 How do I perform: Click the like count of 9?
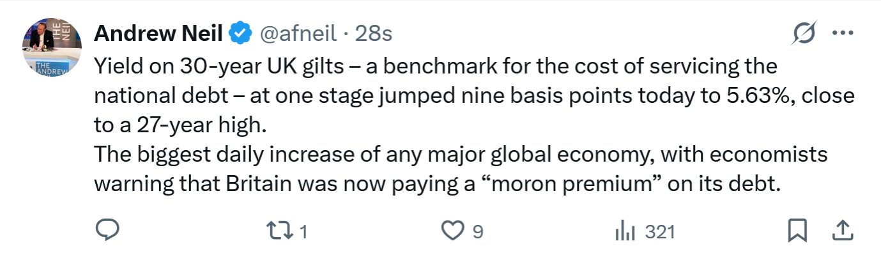pos(477,232)
